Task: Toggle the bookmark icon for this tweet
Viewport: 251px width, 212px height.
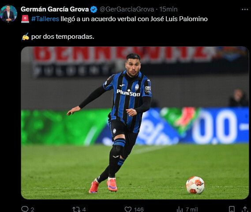Action: tap(232, 209)
